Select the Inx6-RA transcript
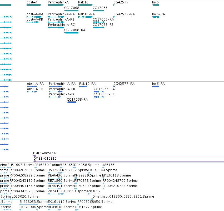The width and height of the screenshot is (224, 211). [155, 17]
